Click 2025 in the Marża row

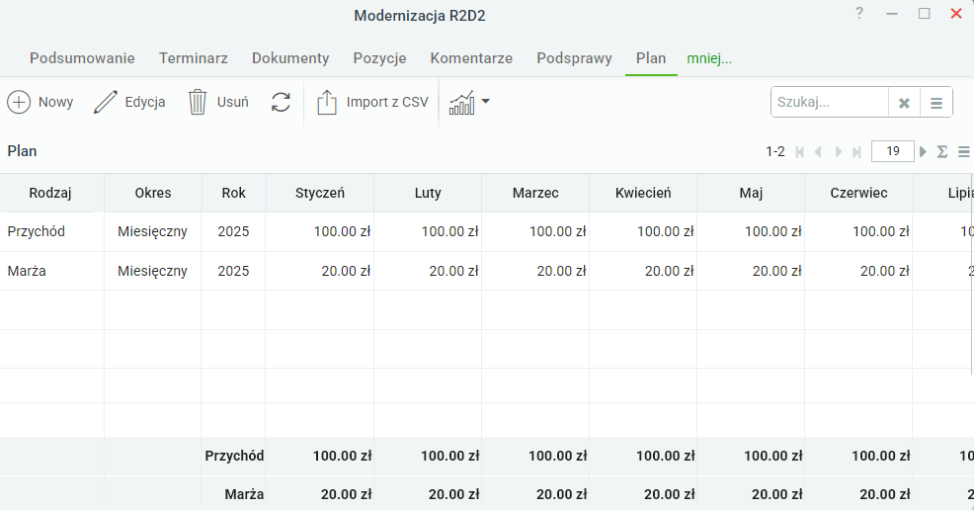click(233, 271)
